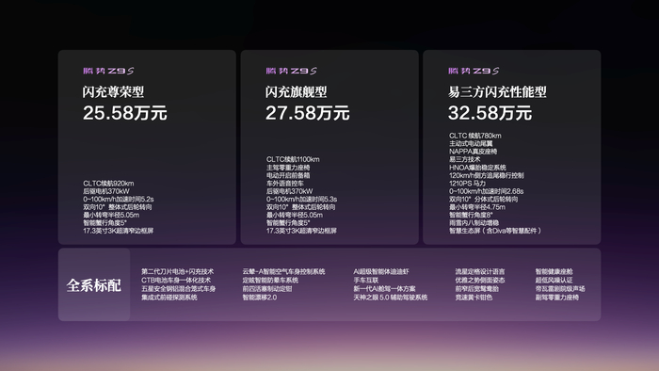This screenshot has height=371, width=659.
Task: Click the 智能健康座舱 standard feature
Action: (554, 272)
